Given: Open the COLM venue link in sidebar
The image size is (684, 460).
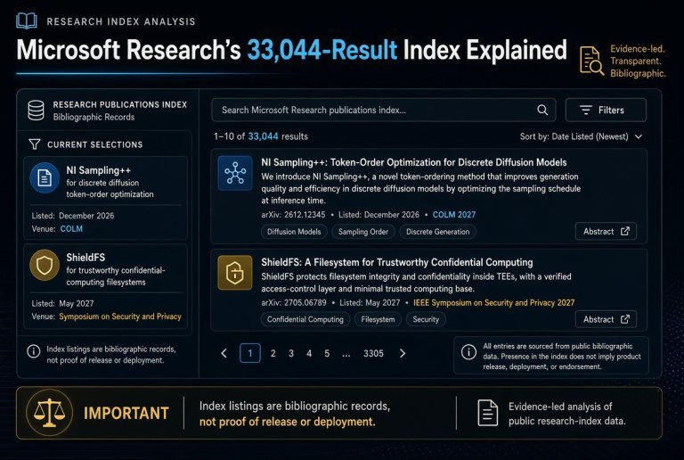Looking at the screenshot, I should (x=71, y=229).
